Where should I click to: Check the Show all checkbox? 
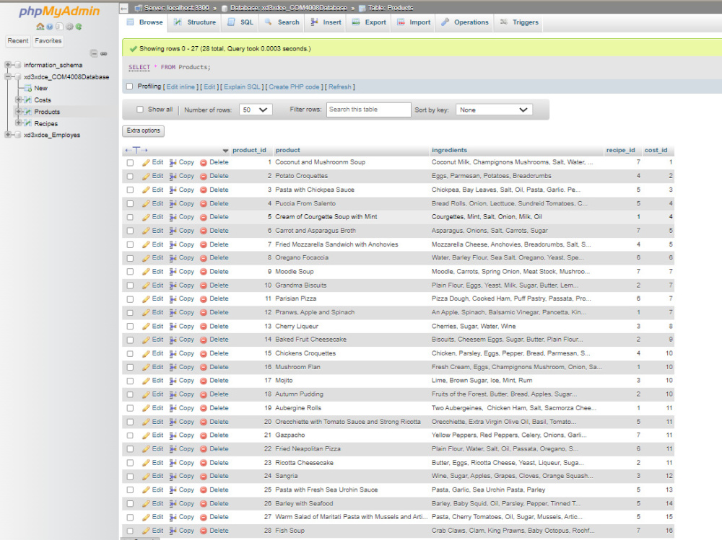(140, 110)
